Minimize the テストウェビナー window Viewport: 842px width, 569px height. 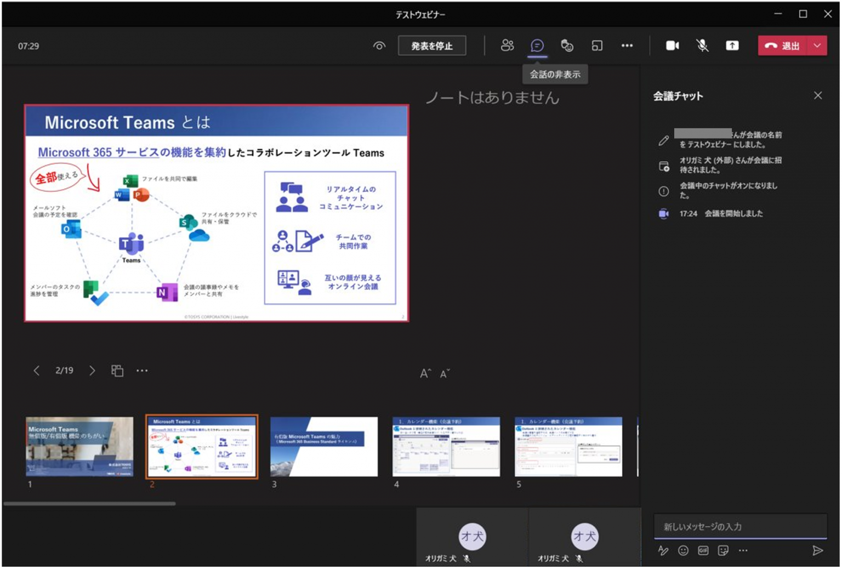(x=778, y=14)
